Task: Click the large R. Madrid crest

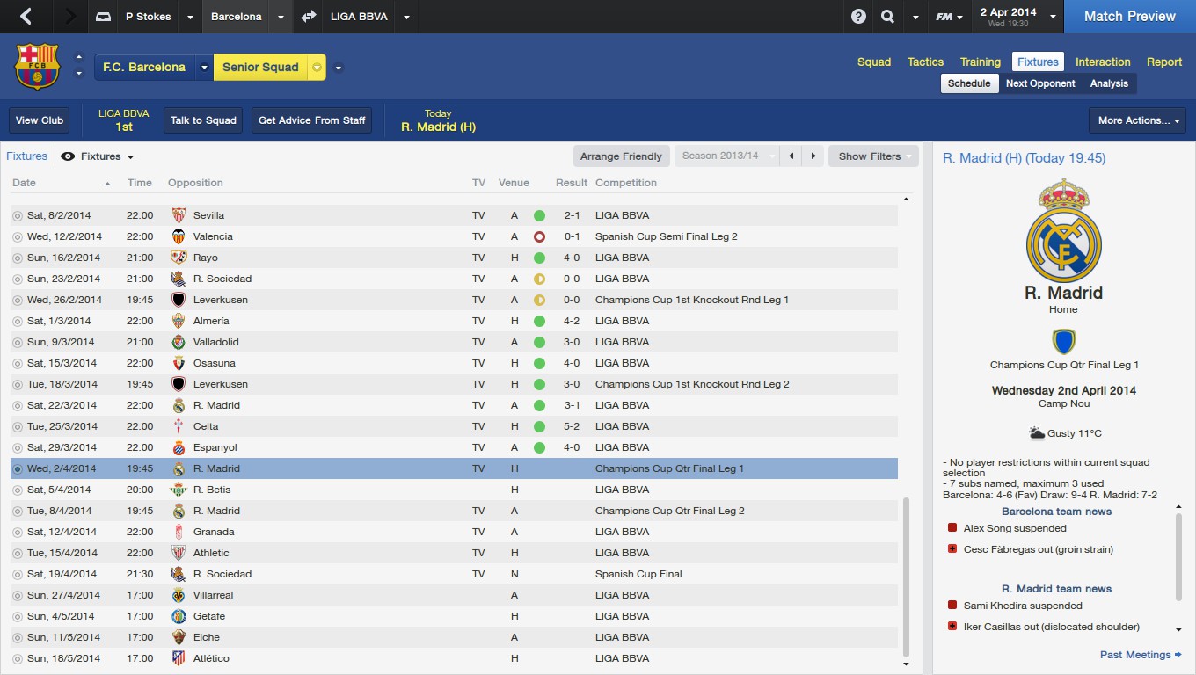Action: (1063, 230)
